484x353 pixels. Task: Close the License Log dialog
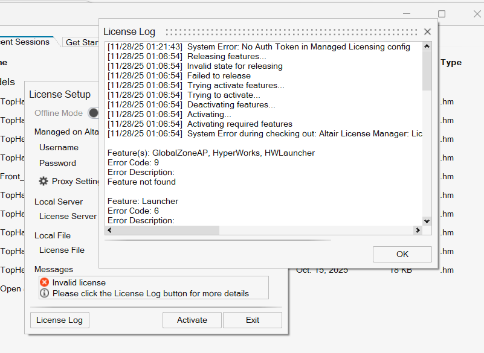(x=427, y=32)
